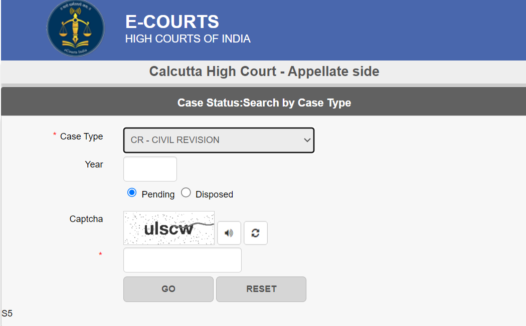This screenshot has height=326, width=526.
Task: Click the Disposed label text
Action: click(214, 194)
